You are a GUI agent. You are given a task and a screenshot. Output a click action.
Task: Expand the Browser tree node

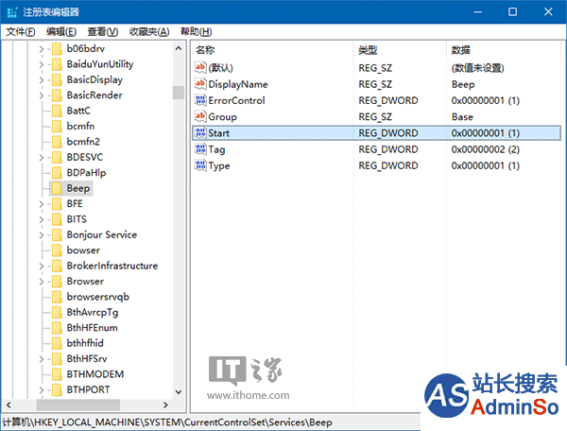[42, 282]
